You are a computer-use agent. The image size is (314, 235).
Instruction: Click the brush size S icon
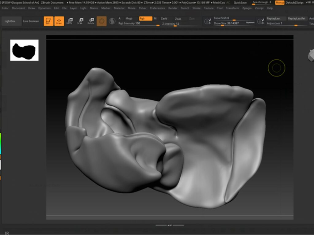point(208,21)
